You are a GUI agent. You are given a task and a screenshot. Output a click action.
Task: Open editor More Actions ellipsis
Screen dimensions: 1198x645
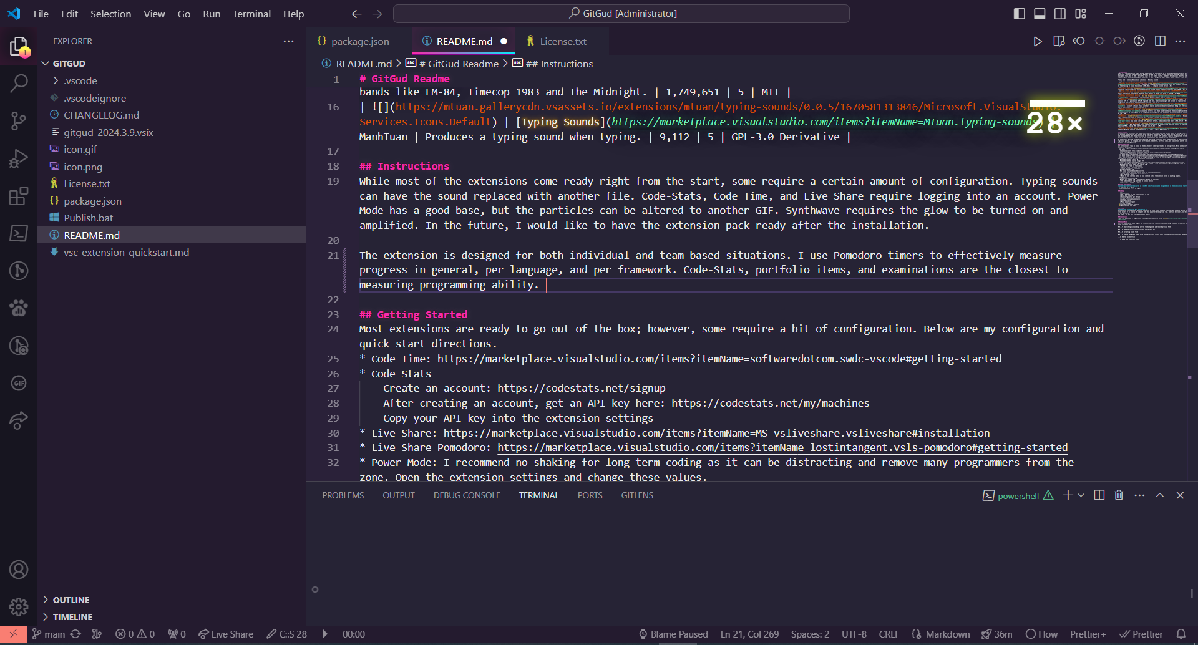tap(1180, 41)
